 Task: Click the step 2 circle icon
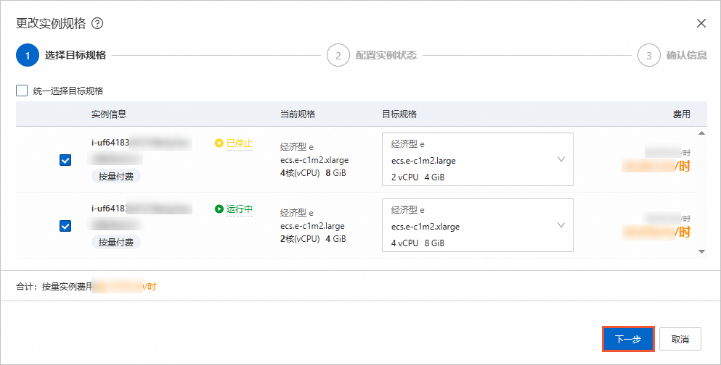pyautogui.click(x=338, y=55)
